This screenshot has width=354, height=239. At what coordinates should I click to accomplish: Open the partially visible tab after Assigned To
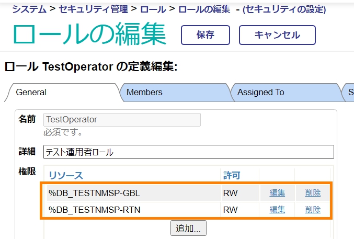coord(349,93)
